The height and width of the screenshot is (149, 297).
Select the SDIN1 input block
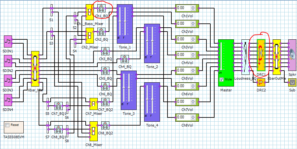click(x=8, y=42)
